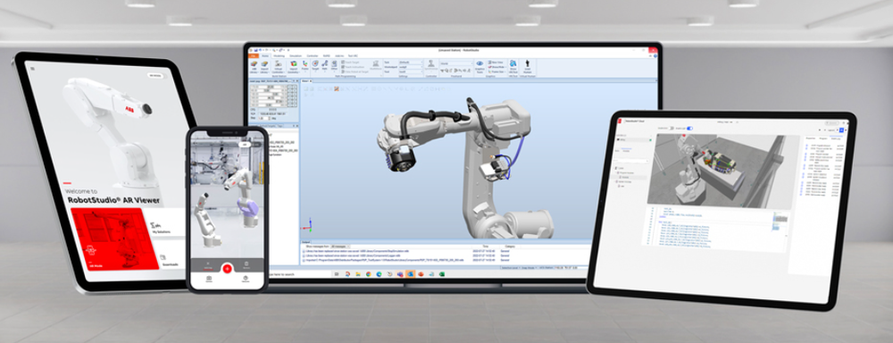Open Graphics Tools in the ribbon

pyautogui.click(x=480, y=67)
